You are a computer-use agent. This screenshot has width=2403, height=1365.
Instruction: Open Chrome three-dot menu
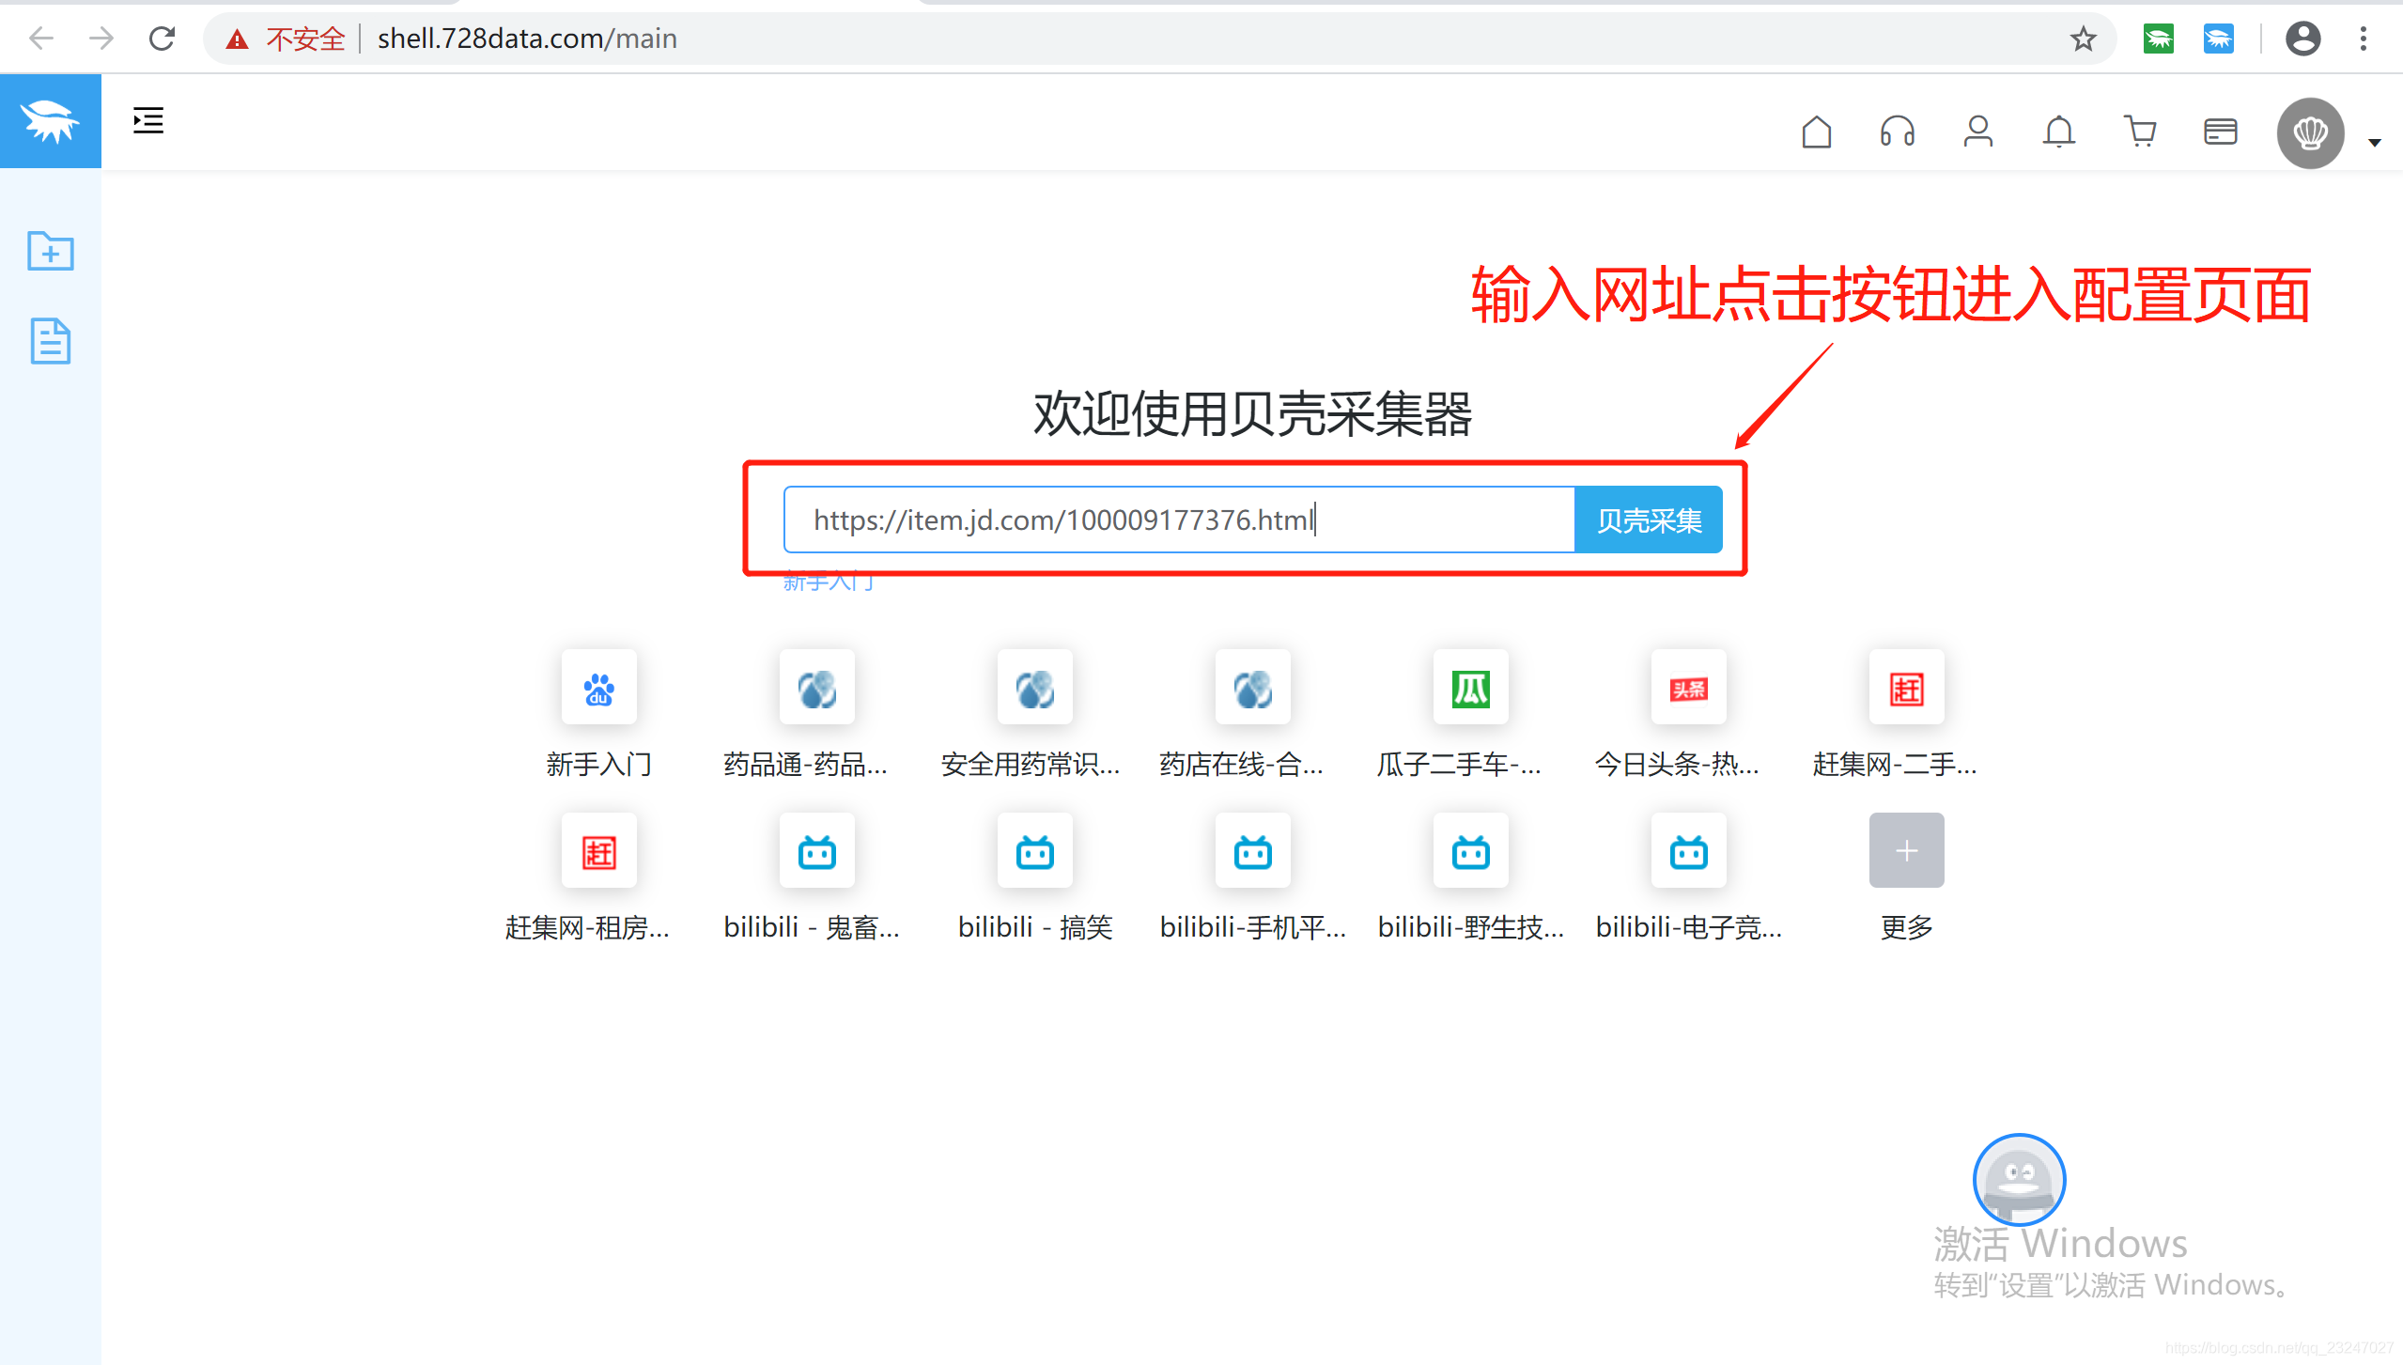pyautogui.click(x=2363, y=39)
